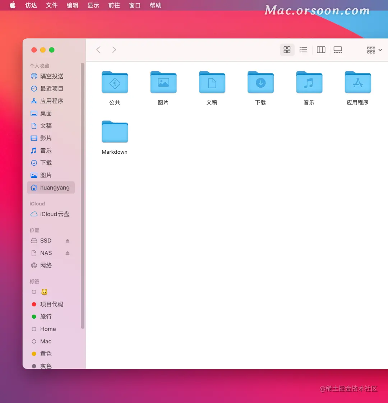388x403 pixels.
Task: Open the 应用程序 folder in main pane
Action: click(x=358, y=88)
